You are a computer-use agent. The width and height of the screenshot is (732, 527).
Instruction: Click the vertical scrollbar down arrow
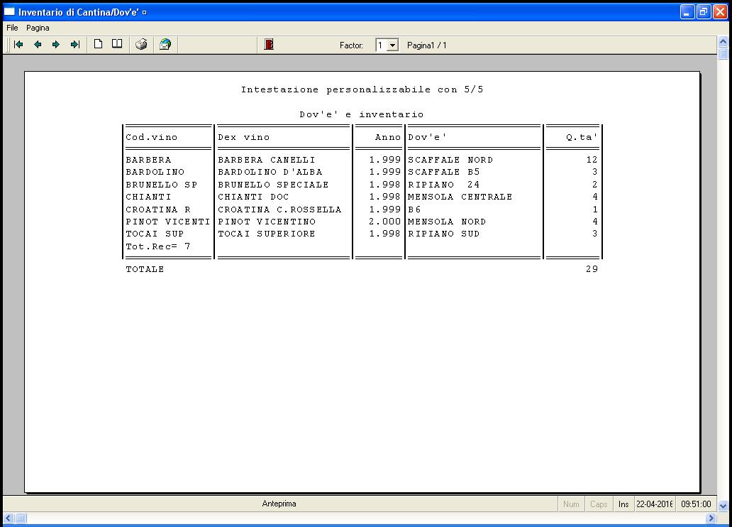723,506
